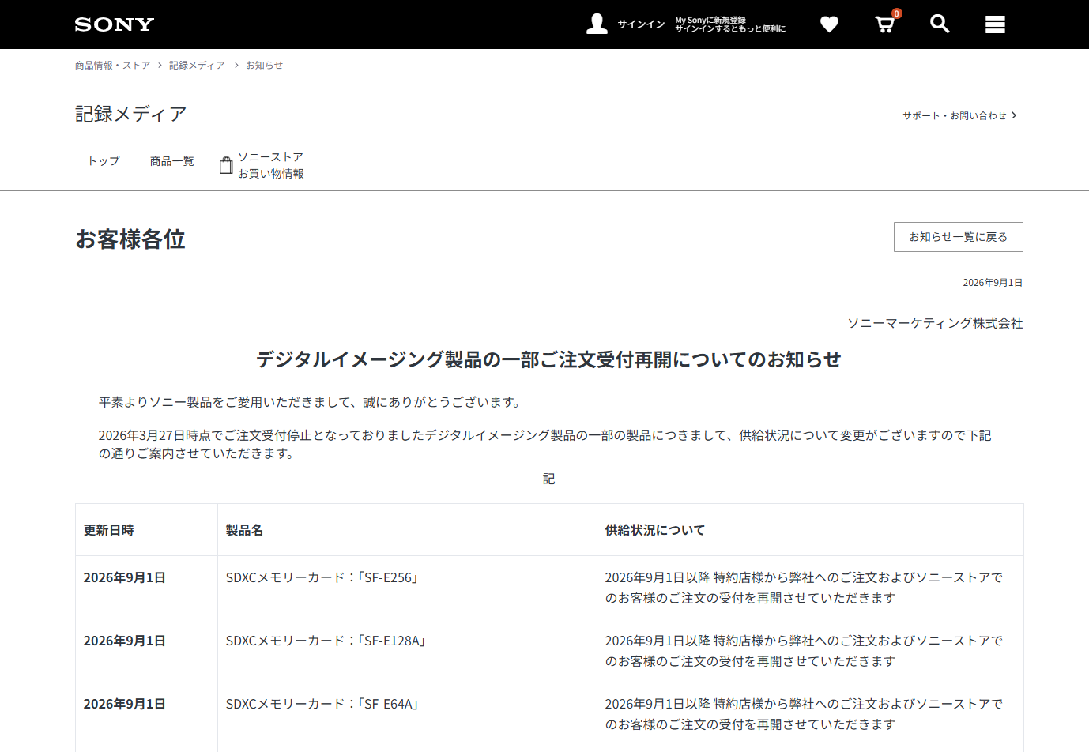Open the shopping cart icon
Viewport: 1089px width, 752px height.
pyautogui.click(x=885, y=24)
